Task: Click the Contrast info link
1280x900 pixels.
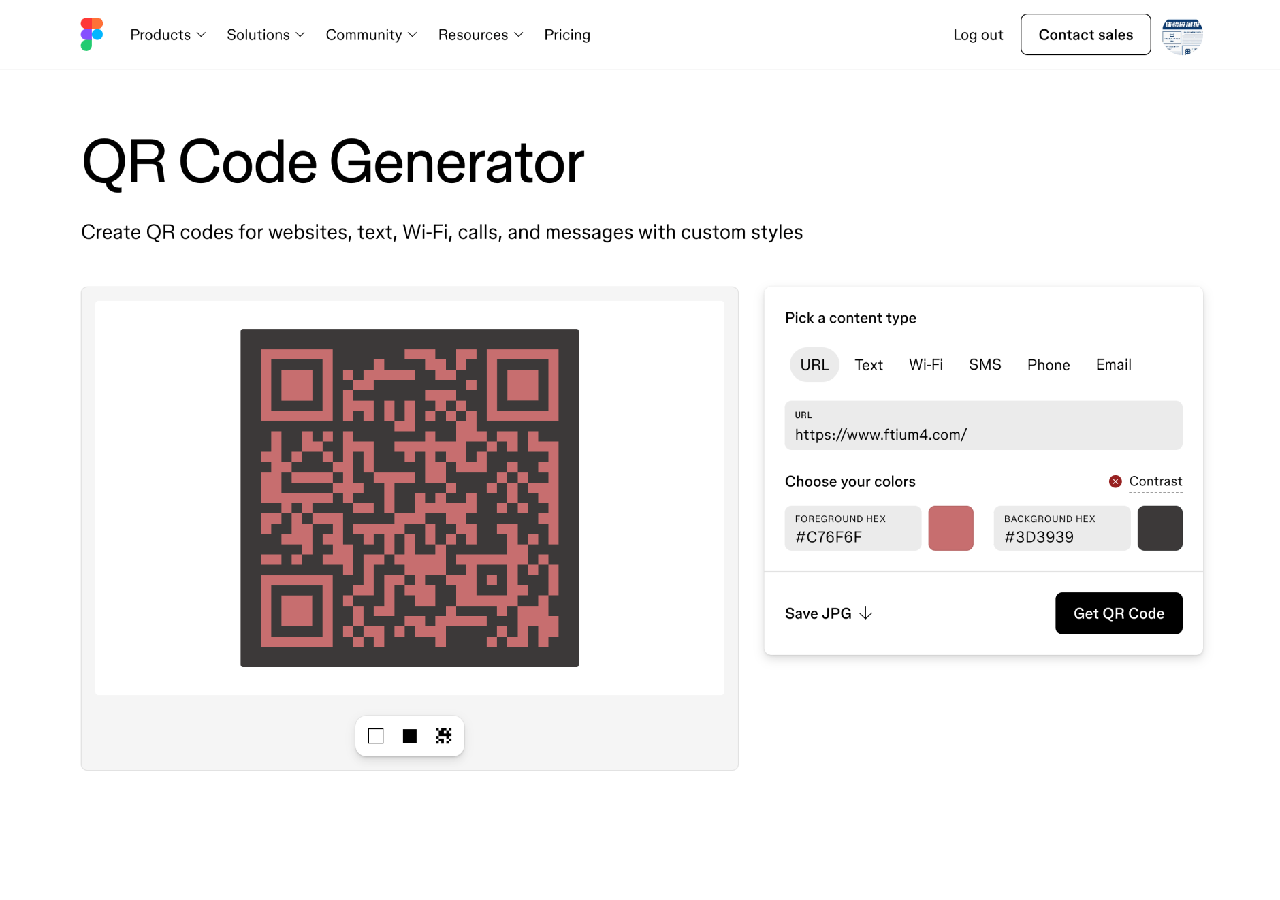Action: point(1155,481)
